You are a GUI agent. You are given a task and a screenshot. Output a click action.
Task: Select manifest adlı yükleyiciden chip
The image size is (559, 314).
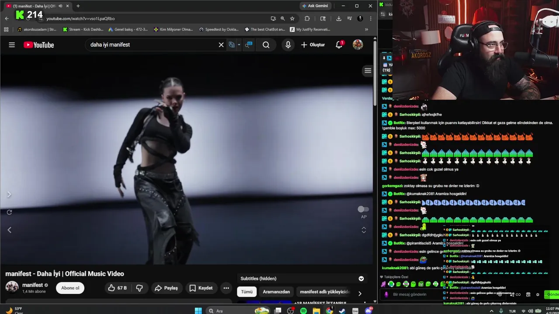pyautogui.click(x=324, y=292)
